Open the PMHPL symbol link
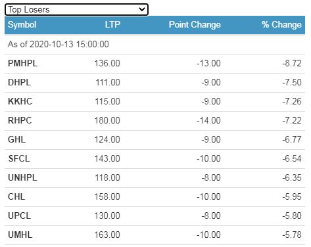This screenshot has height=247, width=311. pos(22,64)
